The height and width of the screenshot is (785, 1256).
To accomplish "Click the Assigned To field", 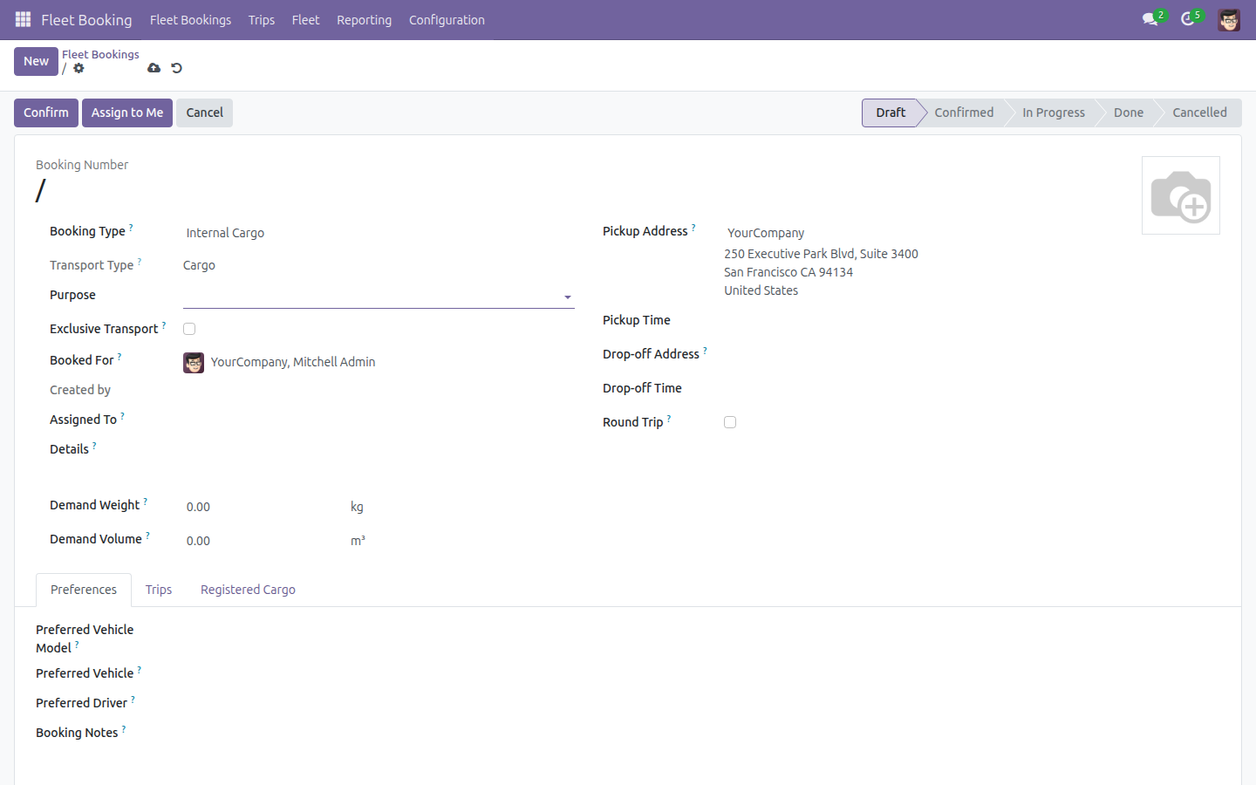I will (379, 420).
